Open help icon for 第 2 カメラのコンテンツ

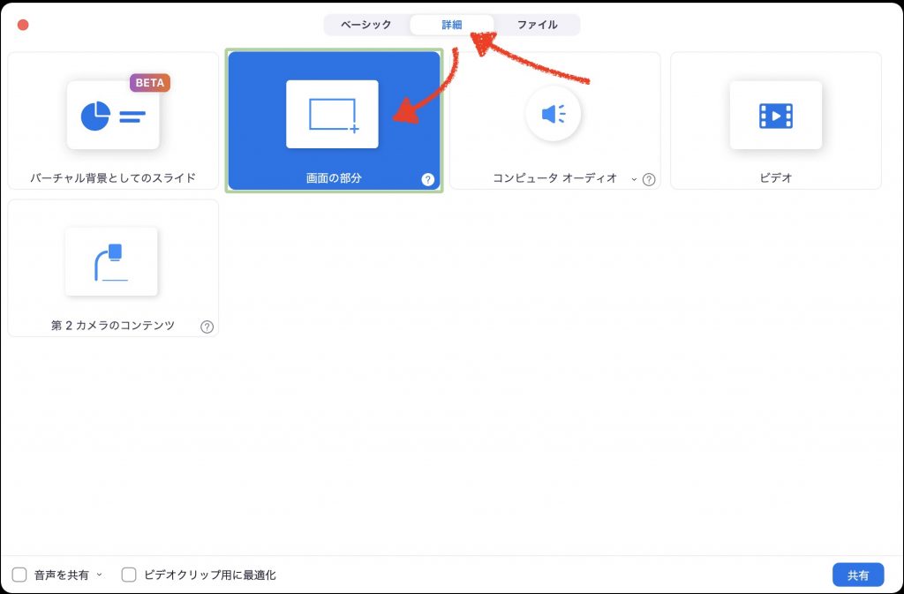point(207,327)
